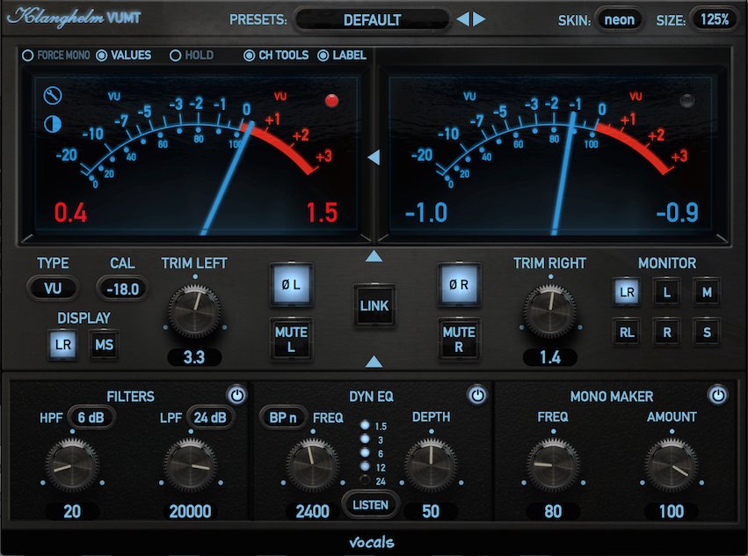Select monitor mode L
The height and width of the screenshot is (556, 748).
[667, 292]
